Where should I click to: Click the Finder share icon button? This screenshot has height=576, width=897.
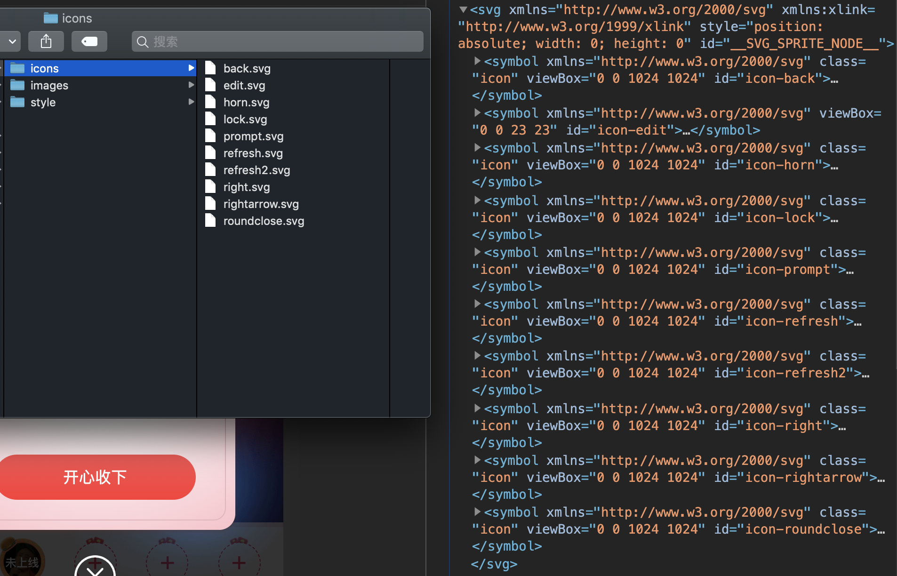pyautogui.click(x=46, y=41)
